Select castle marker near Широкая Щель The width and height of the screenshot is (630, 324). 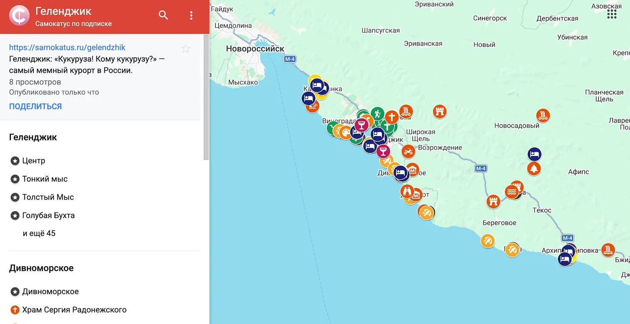click(x=439, y=112)
